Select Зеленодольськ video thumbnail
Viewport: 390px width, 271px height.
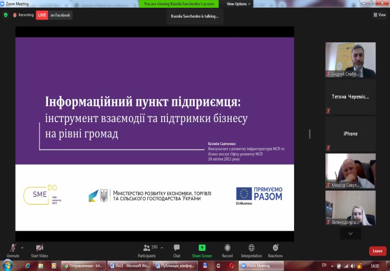(350, 208)
